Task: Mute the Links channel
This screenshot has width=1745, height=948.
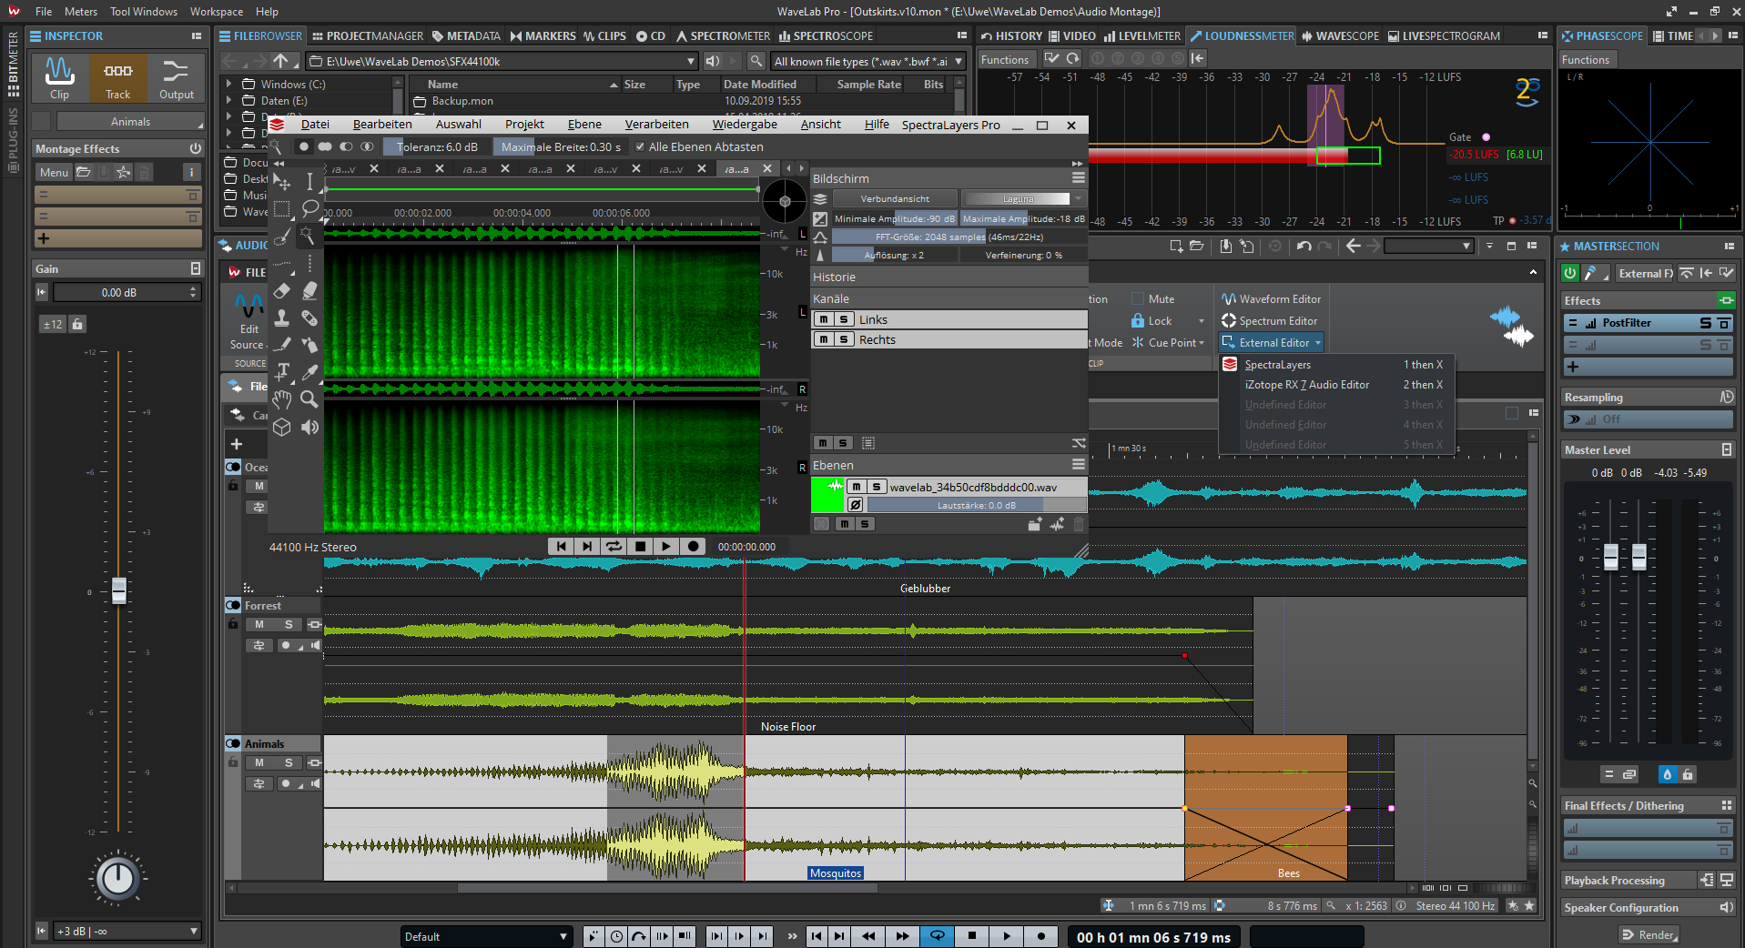Action: (824, 319)
